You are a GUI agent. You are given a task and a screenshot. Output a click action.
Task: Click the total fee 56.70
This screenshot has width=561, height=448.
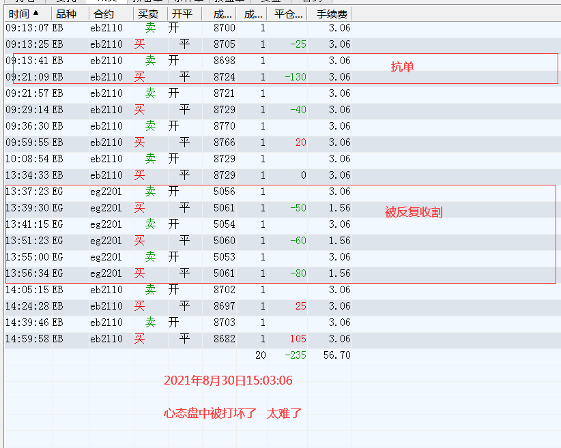[x=336, y=355]
